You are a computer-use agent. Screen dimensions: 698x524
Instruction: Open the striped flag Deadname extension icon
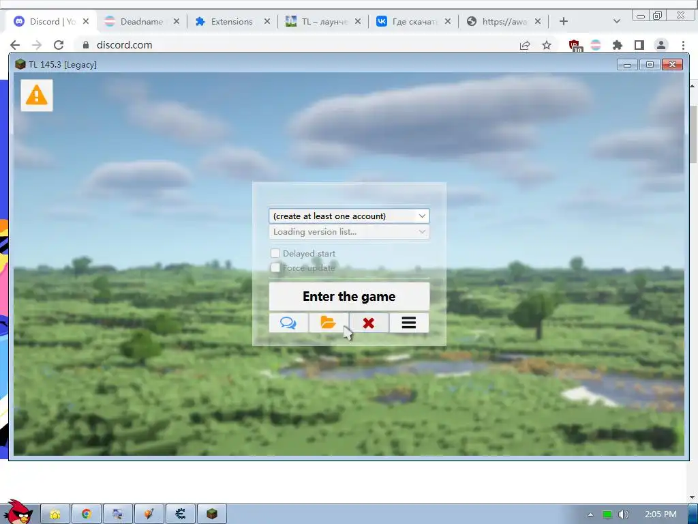pyautogui.click(x=596, y=45)
